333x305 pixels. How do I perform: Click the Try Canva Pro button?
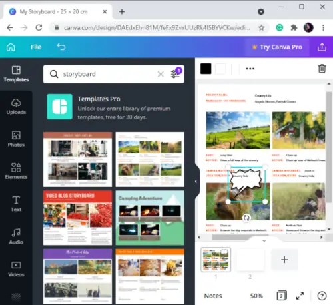[277, 47]
